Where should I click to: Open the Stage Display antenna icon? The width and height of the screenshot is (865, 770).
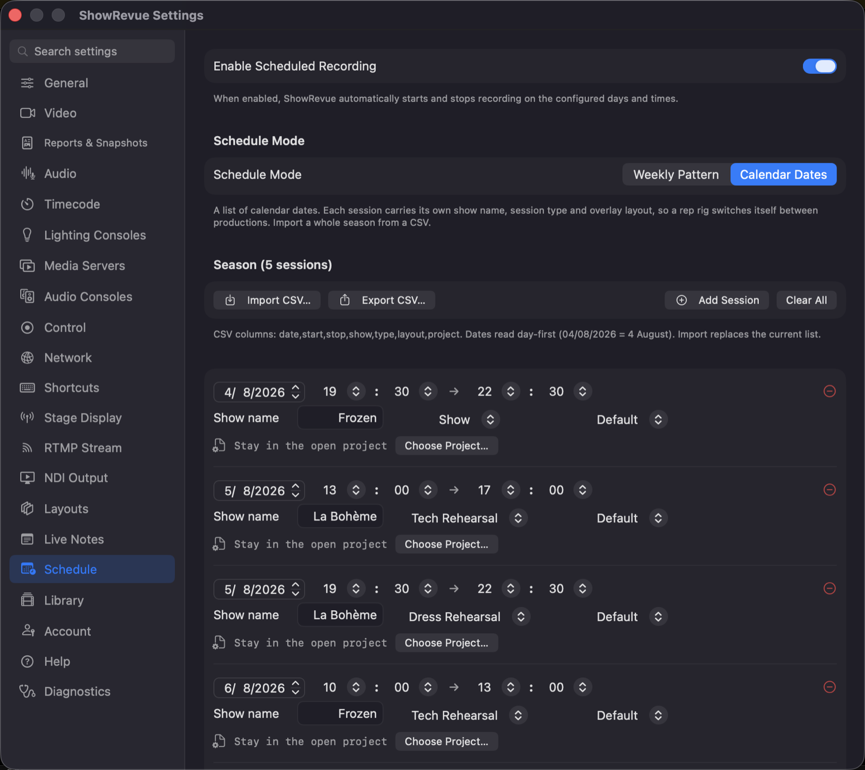coord(27,418)
